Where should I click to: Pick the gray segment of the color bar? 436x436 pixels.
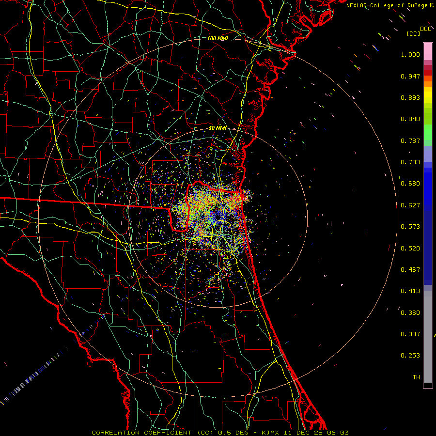click(428, 337)
